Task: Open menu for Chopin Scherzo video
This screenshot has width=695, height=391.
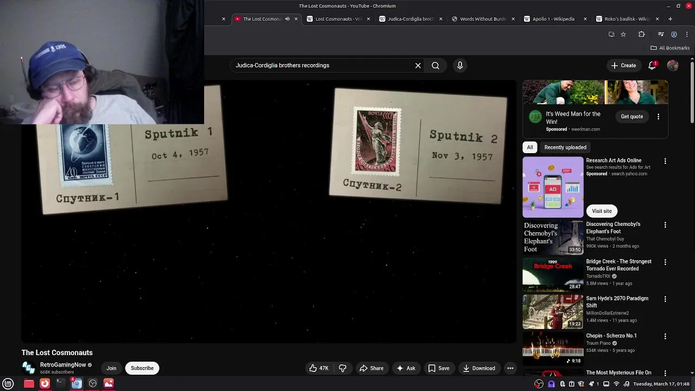Action: tap(665, 336)
